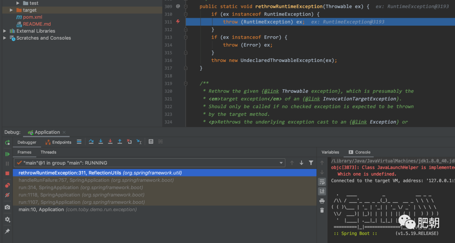The height and width of the screenshot is (243, 455).
Task: Select the External Libraries item
Action: (32, 31)
